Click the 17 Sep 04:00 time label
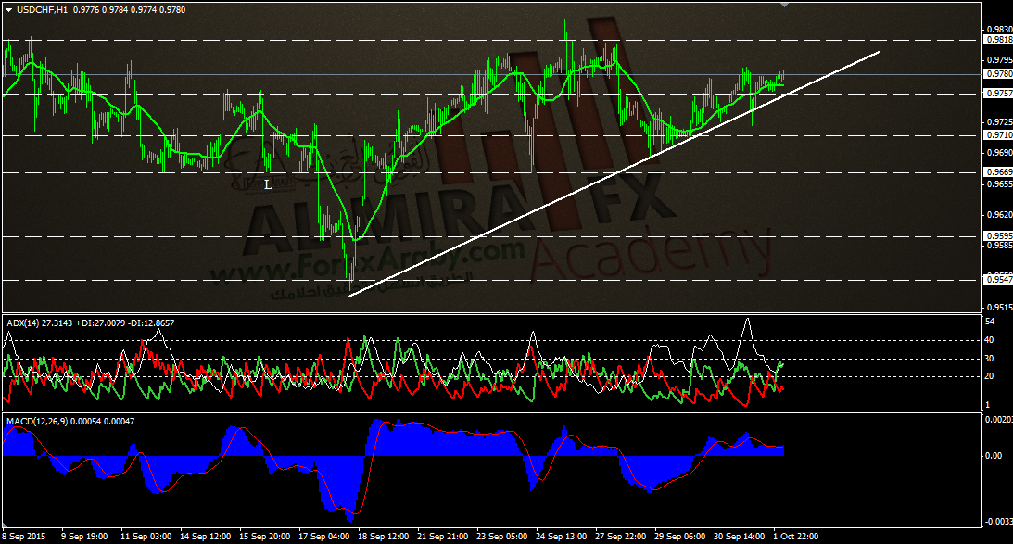The width and height of the screenshot is (1013, 544). pos(323,537)
